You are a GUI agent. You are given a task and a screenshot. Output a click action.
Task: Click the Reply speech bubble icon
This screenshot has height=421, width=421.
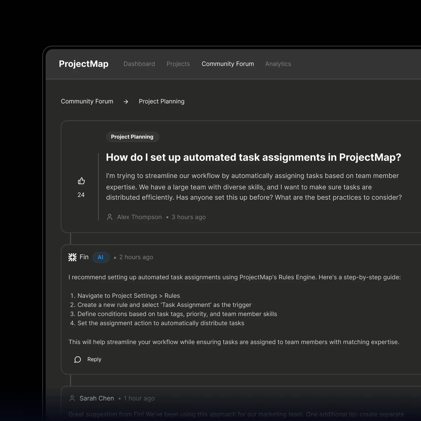(x=78, y=359)
